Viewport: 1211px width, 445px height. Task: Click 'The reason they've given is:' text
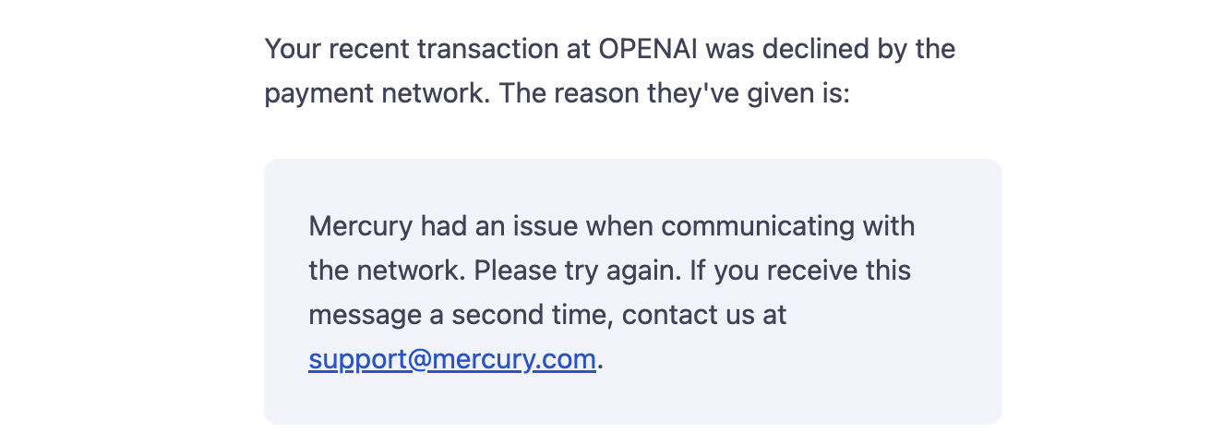click(674, 94)
